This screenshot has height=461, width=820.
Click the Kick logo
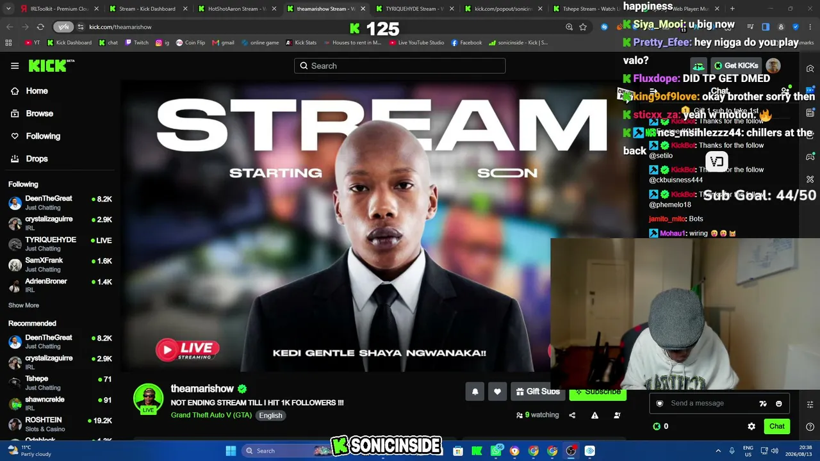[x=51, y=65]
